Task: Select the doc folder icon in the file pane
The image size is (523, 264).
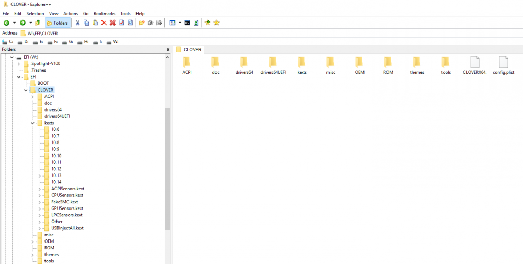Action: 215,65
